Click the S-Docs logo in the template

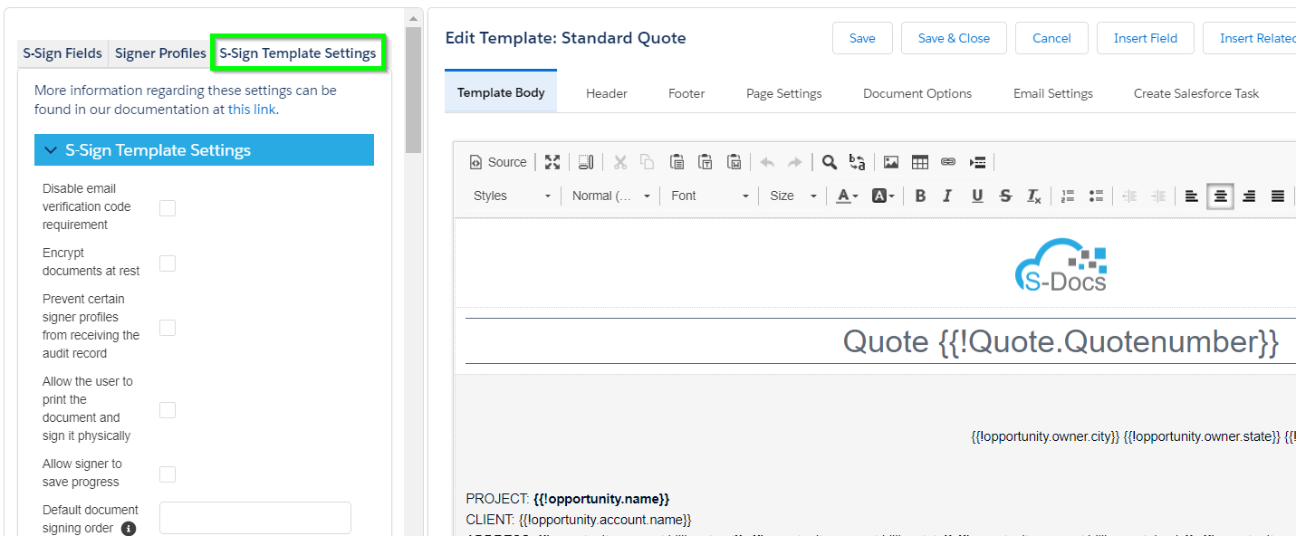click(1061, 263)
